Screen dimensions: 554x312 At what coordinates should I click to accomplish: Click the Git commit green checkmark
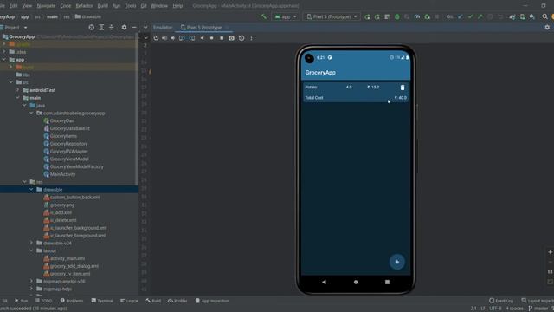click(x=470, y=16)
